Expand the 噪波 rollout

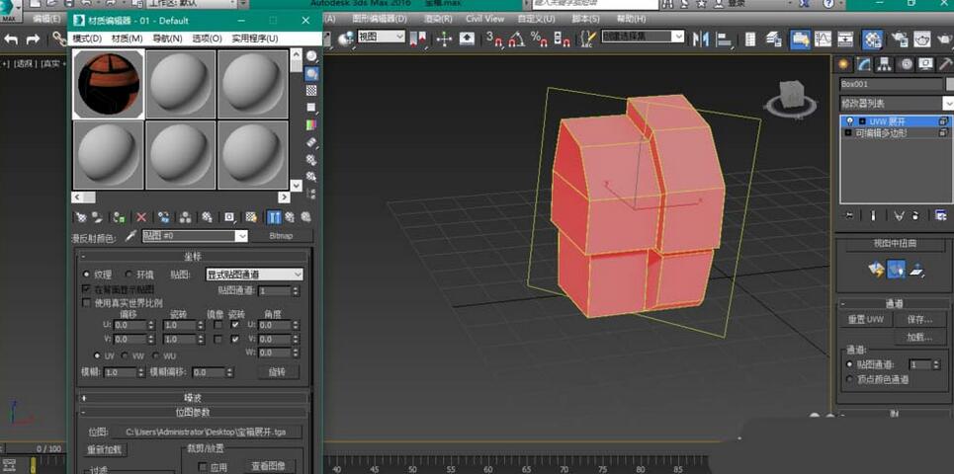pos(193,398)
